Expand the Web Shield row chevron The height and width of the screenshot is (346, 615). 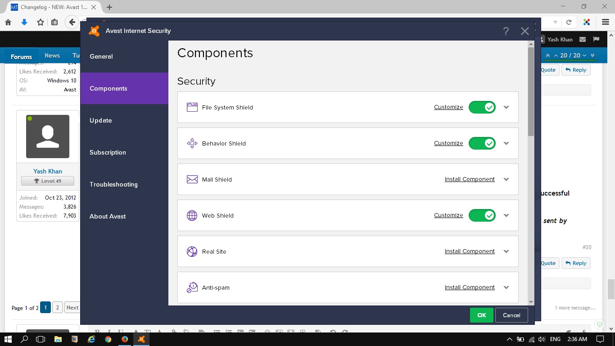pos(506,215)
